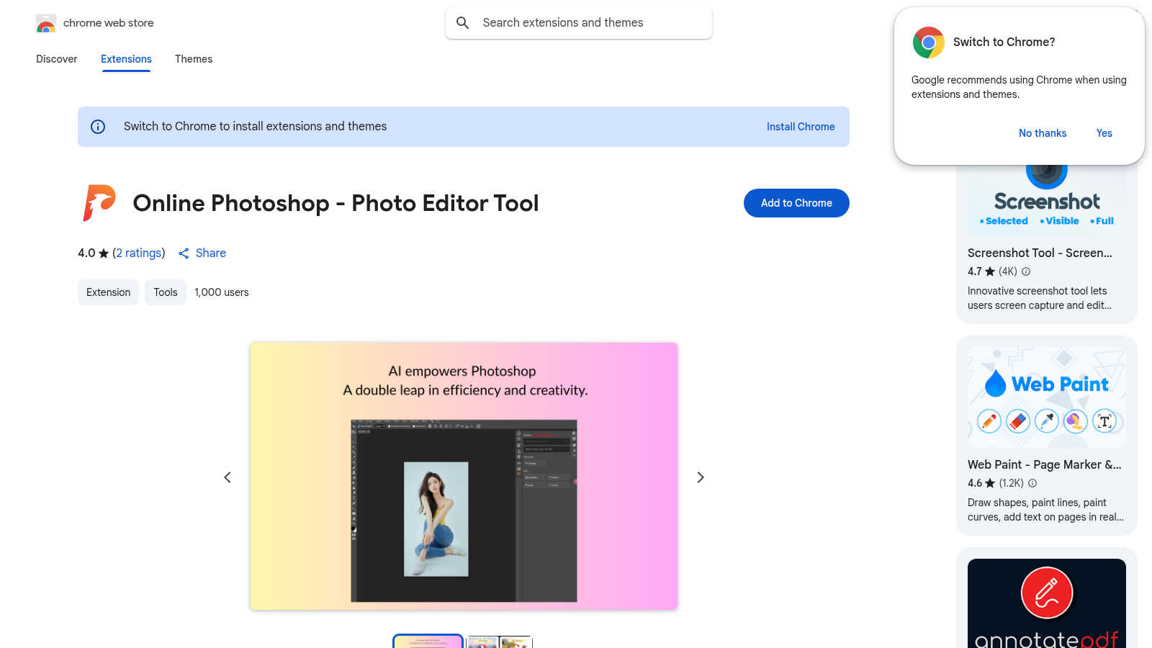Open the Extensions tab
The height and width of the screenshot is (648, 1152).
tap(126, 59)
